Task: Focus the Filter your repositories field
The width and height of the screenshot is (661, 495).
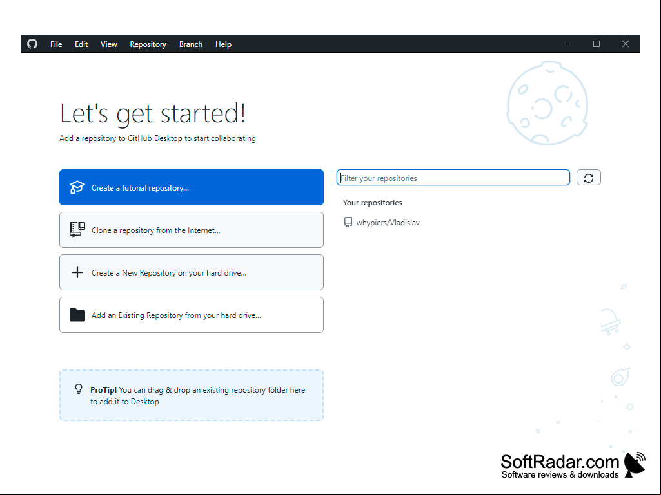Action: 453,178
